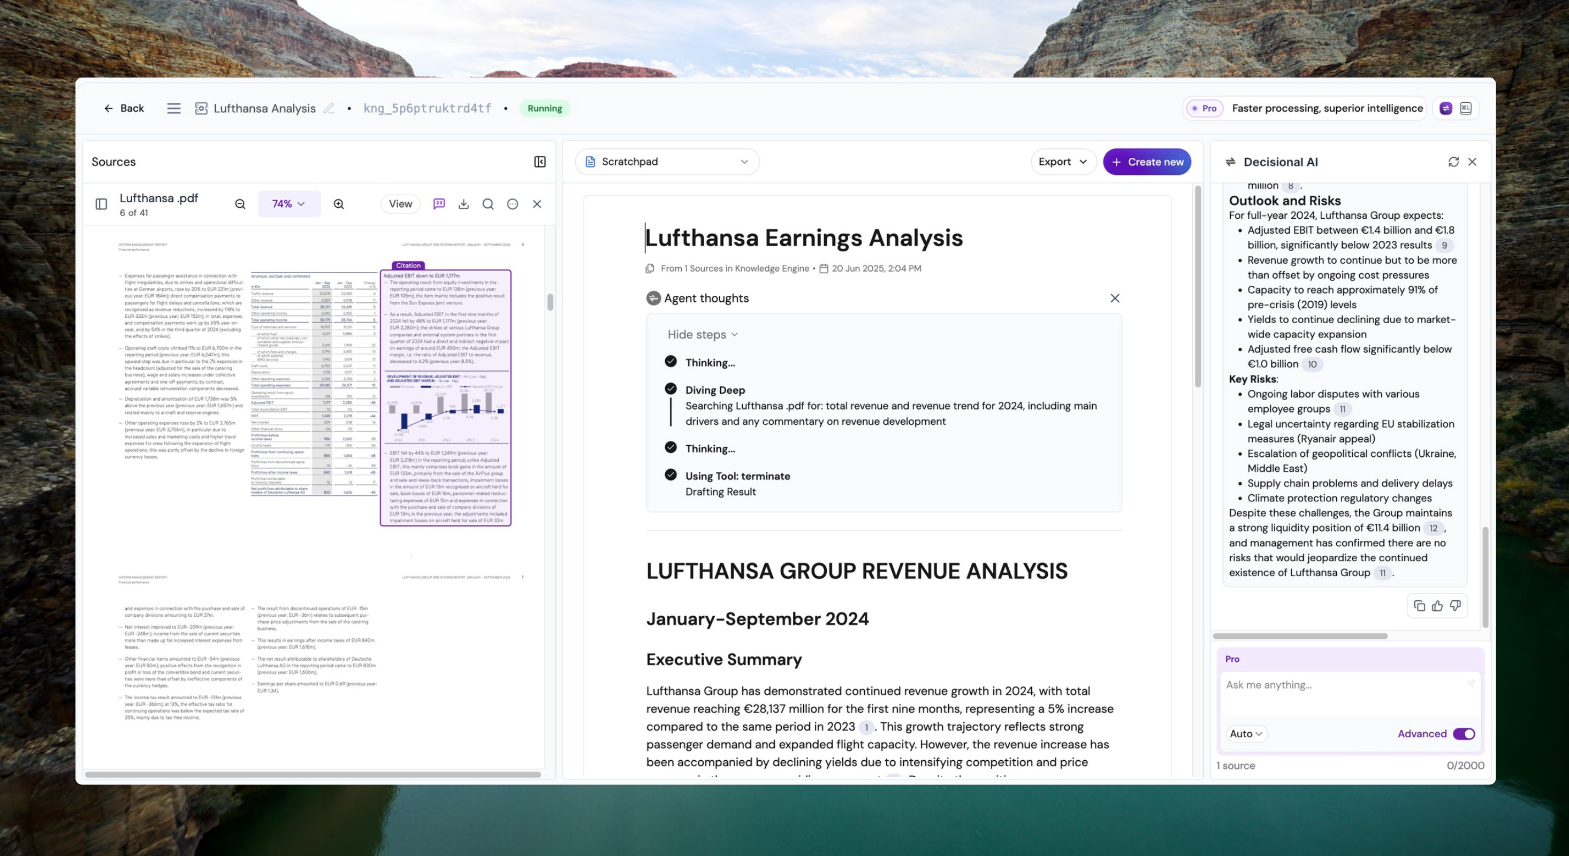The image size is (1569, 856).
Task: Click the Lufthansa Earnings Analysis title
Action: [804, 238]
